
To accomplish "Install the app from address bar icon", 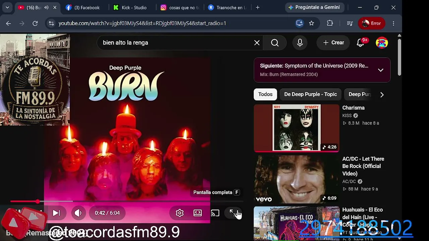I will tap(299, 23).
